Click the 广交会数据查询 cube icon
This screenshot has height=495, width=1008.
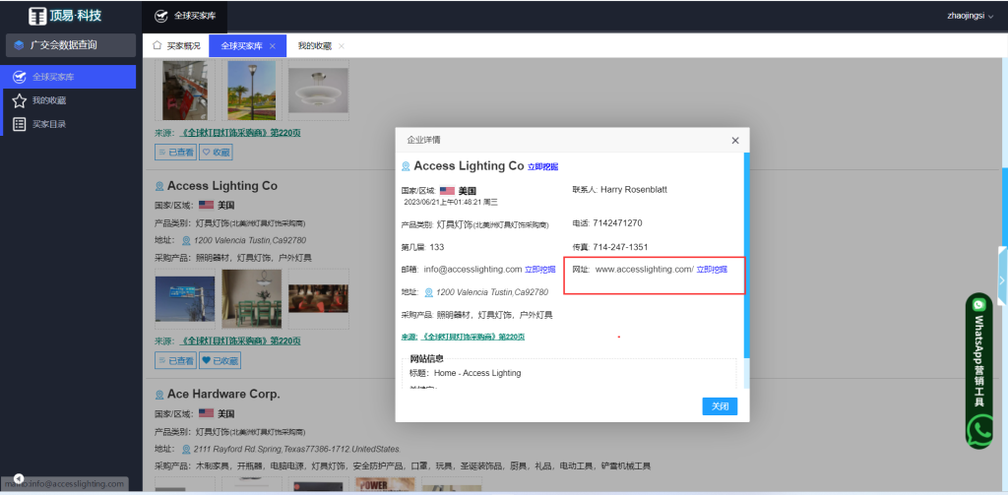coord(19,45)
